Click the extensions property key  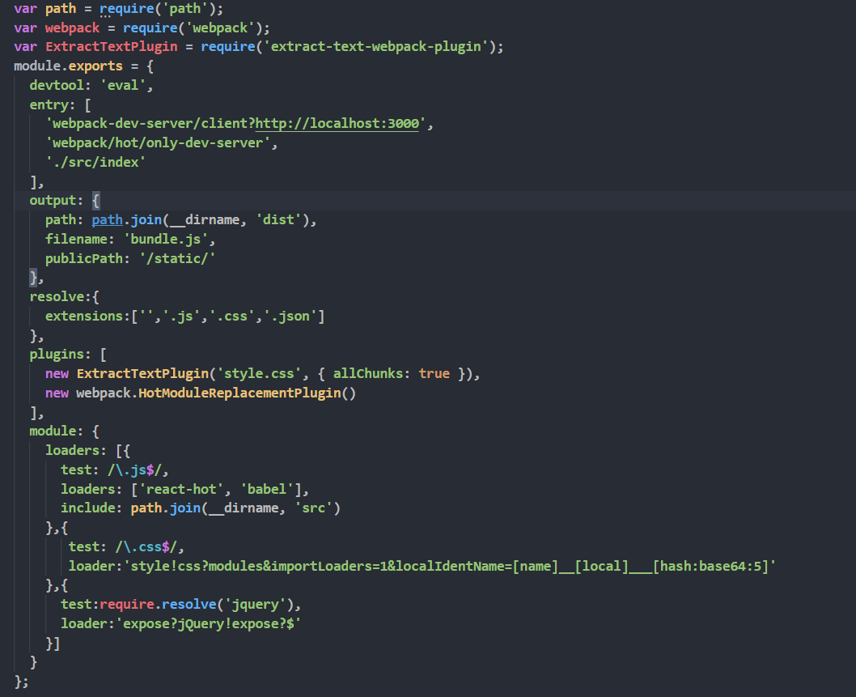[83, 316]
